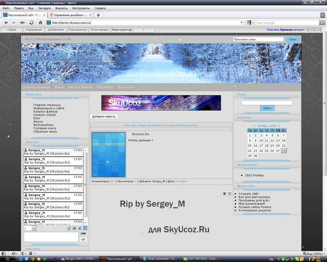Select date 28 in the calendar
Viewport: 327px width, 262px height.
tap(284, 150)
